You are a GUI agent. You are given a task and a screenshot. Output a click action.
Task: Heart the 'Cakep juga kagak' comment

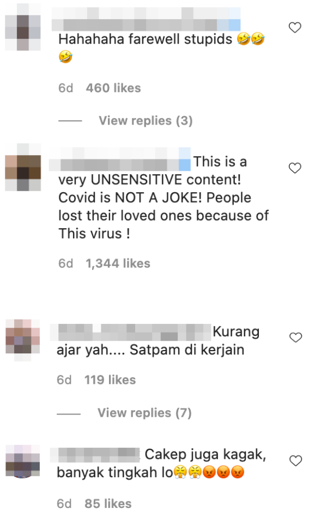pos(295,460)
